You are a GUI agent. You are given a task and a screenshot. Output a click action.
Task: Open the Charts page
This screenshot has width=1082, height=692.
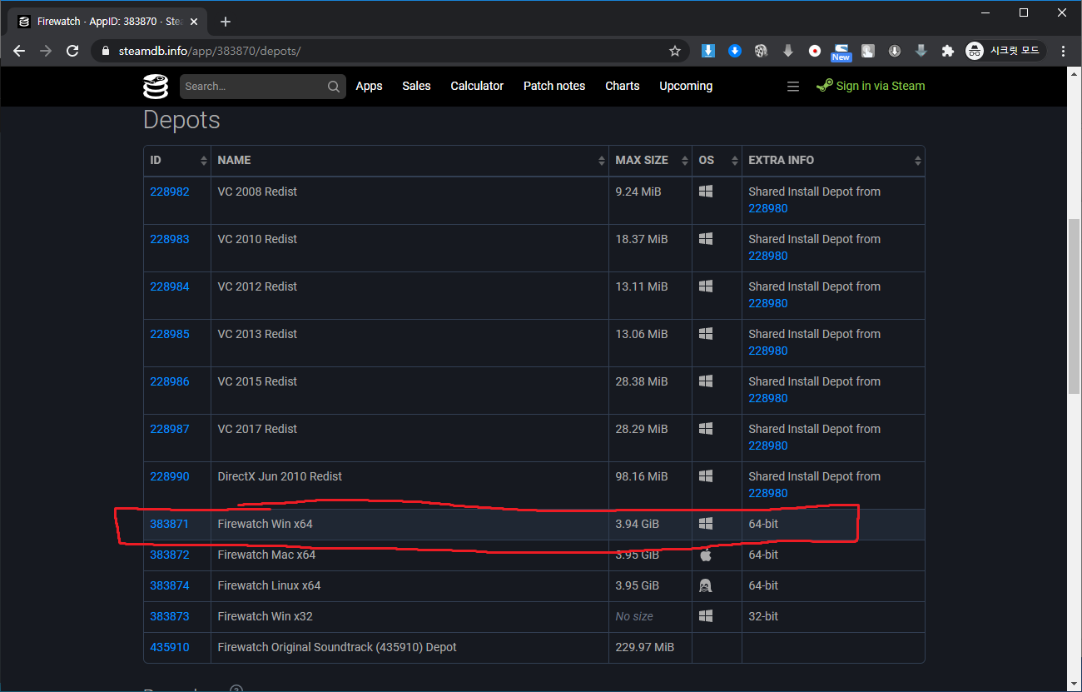pyautogui.click(x=623, y=87)
